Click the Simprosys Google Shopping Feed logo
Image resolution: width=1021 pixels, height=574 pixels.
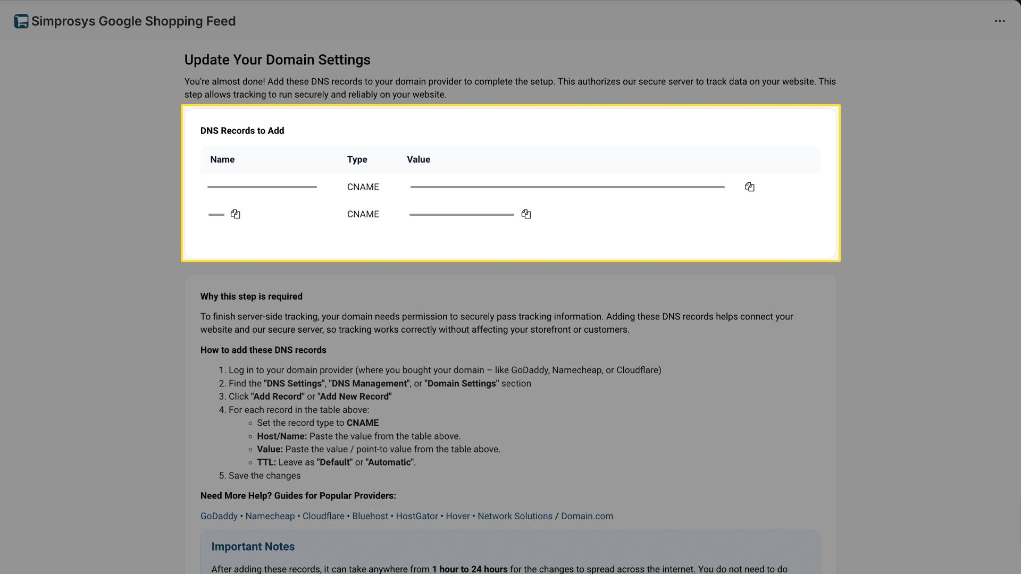pyautogui.click(x=21, y=21)
